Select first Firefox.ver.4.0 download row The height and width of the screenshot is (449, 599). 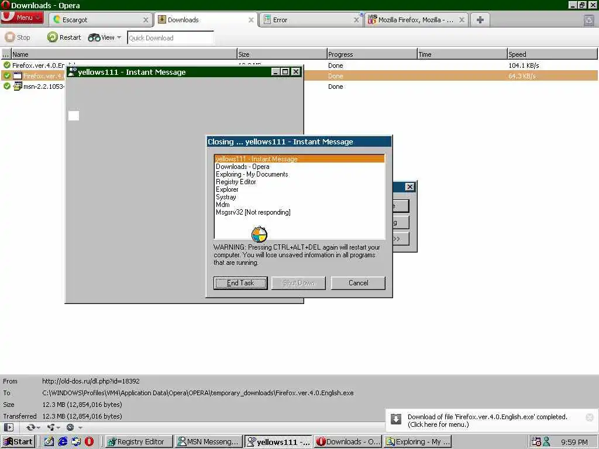[38, 65]
